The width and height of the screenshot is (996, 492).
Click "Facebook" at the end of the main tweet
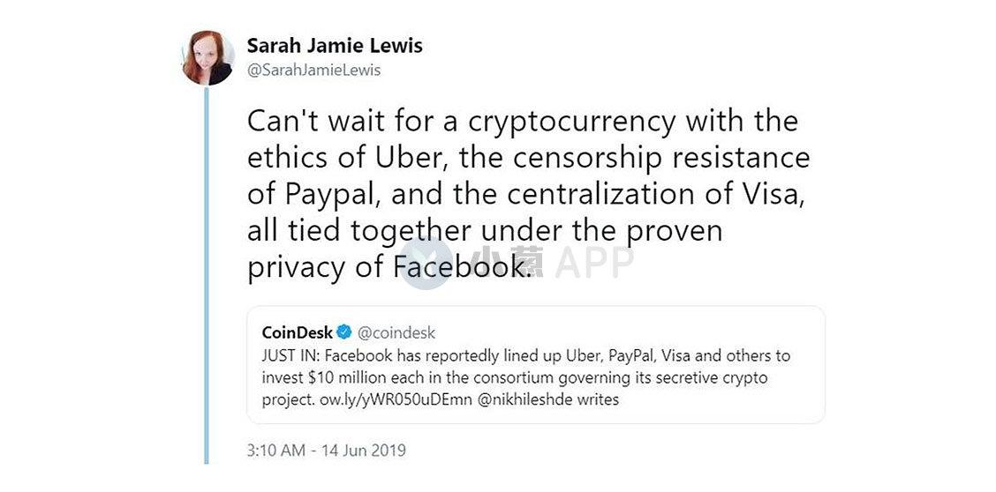pyautogui.click(x=462, y=268)
